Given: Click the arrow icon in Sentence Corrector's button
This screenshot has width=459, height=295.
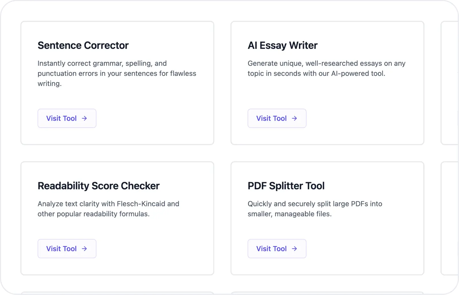Looking at the screenshot, I should [x=85, y=118].
